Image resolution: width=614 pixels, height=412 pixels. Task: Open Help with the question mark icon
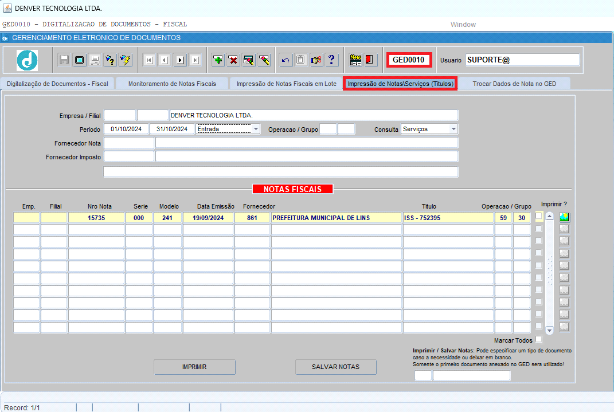332,60
